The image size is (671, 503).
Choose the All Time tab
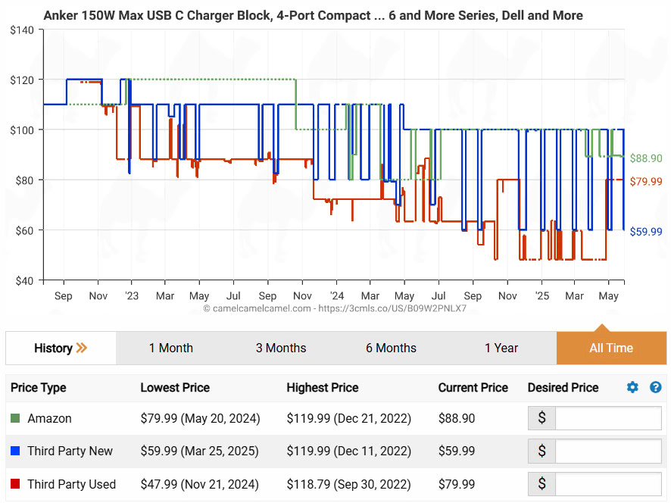611,348
